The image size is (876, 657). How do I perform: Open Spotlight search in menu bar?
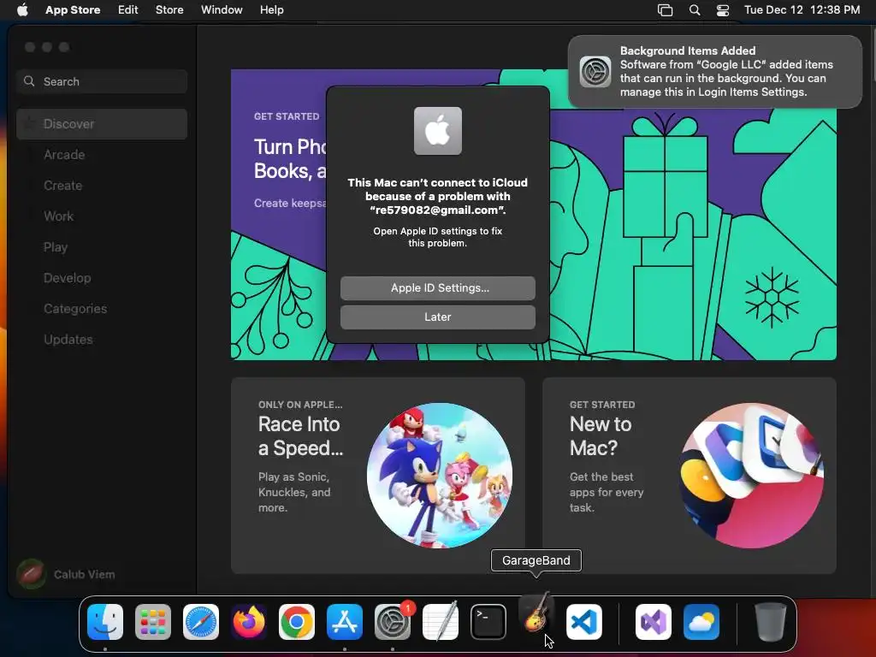[695, 10]
